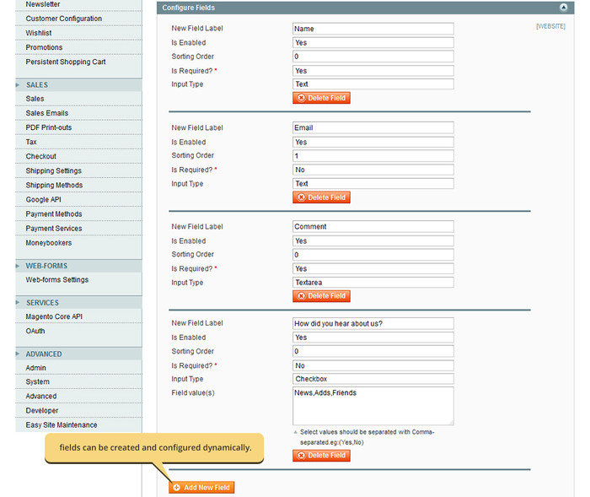The height and width of the screenshot is (497, 590).
Task: Open Is Enabled dropdown for Email field
Action: point(373,142)
